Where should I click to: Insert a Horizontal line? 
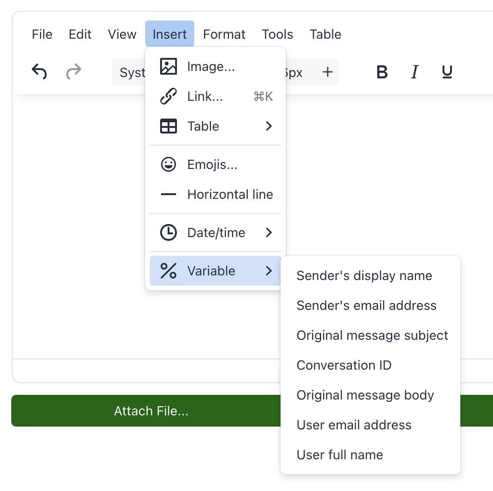tap(215, 194)
